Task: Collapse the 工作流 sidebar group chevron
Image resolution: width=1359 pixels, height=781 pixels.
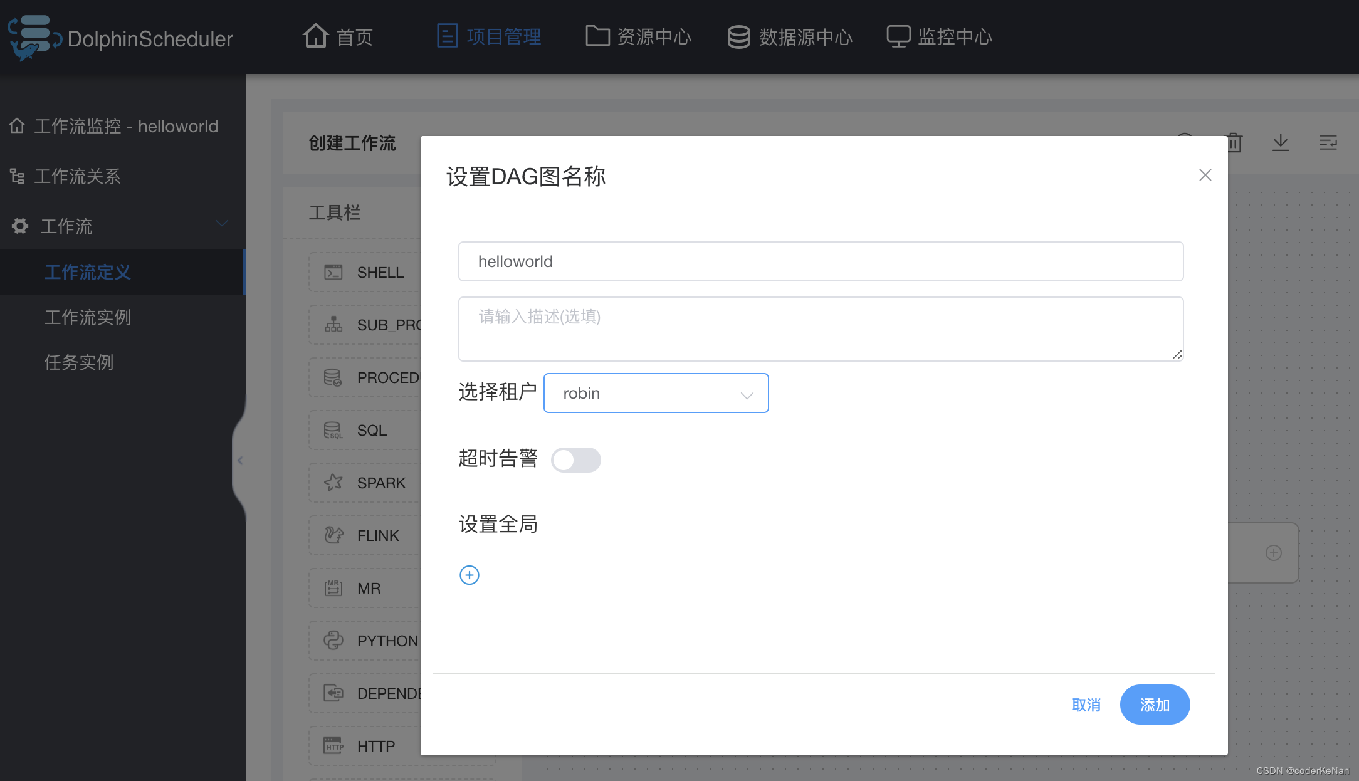Action: point(222,224)
